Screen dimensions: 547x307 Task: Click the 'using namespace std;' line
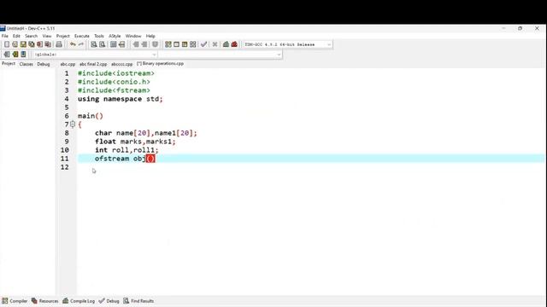[x=120, y=99]
